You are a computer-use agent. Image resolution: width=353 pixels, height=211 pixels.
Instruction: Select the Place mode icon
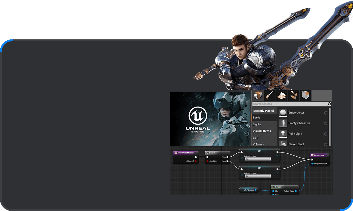(258, 96)
